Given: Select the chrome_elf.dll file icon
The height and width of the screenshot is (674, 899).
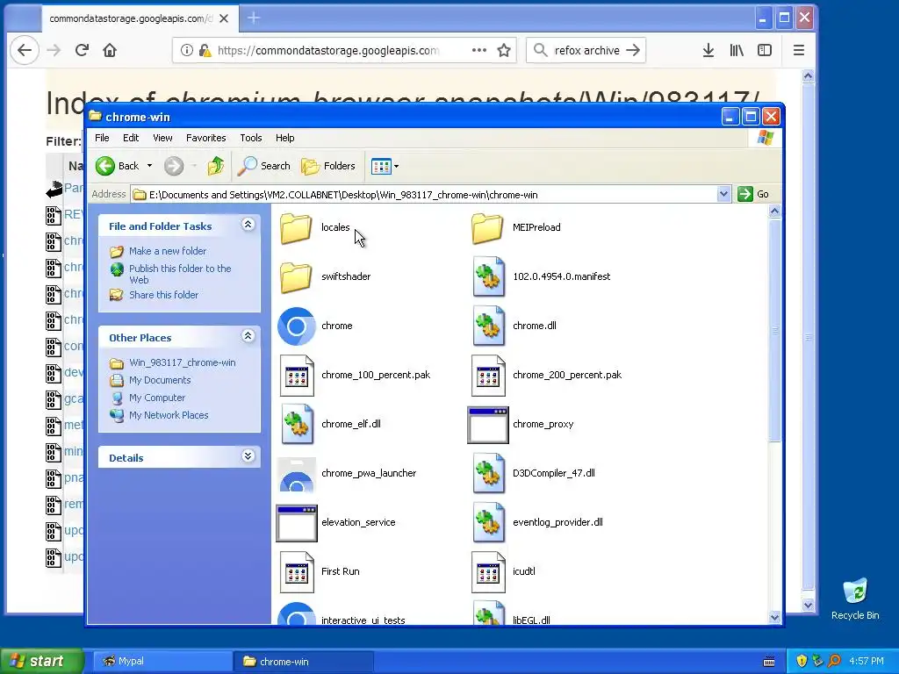Looking at the screenshot, I should click(x=297, y=425).
